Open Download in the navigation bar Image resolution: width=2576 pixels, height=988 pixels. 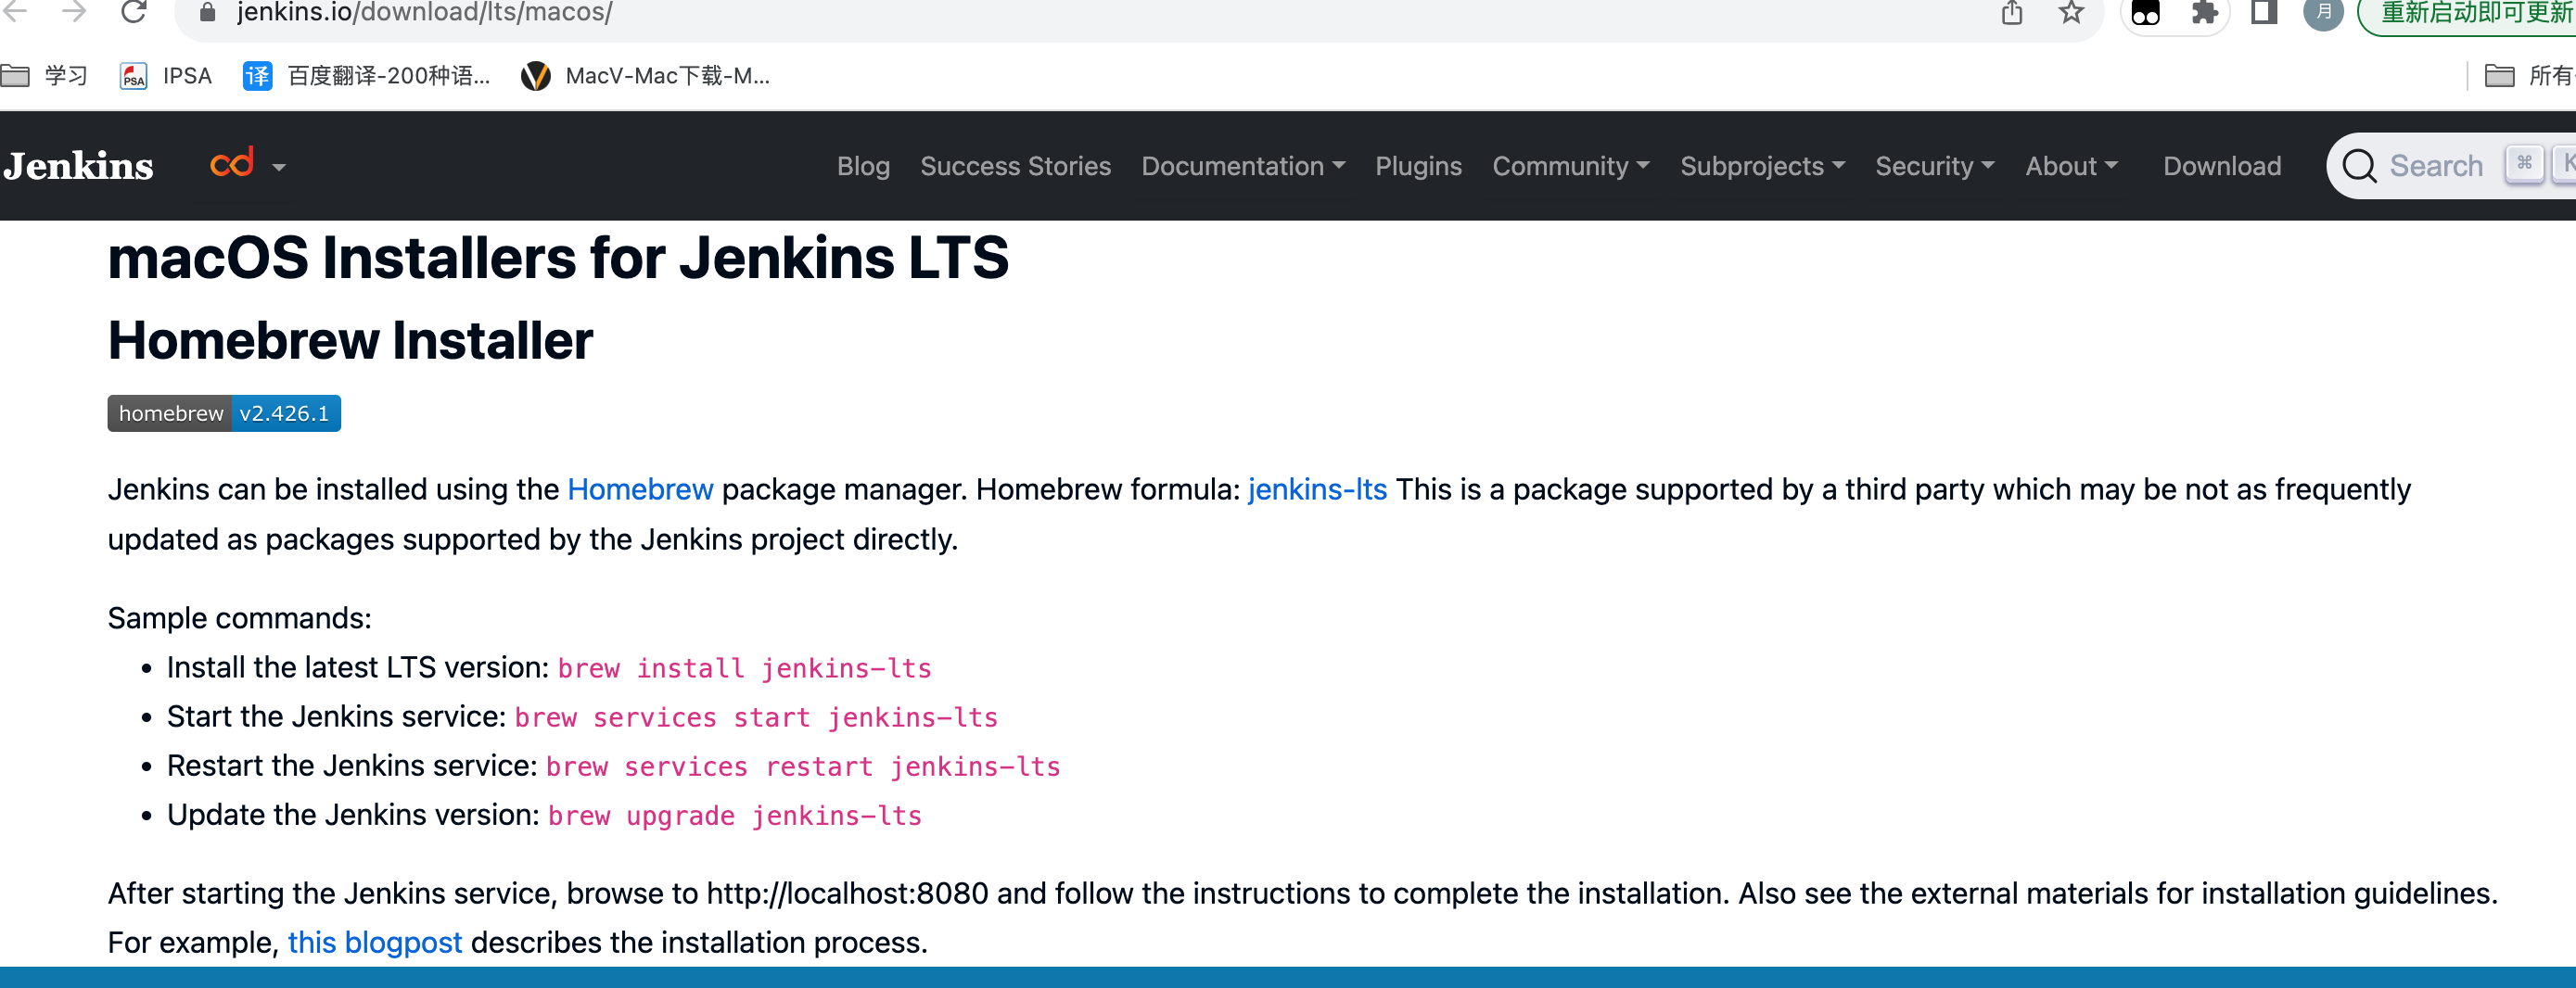2222,166
